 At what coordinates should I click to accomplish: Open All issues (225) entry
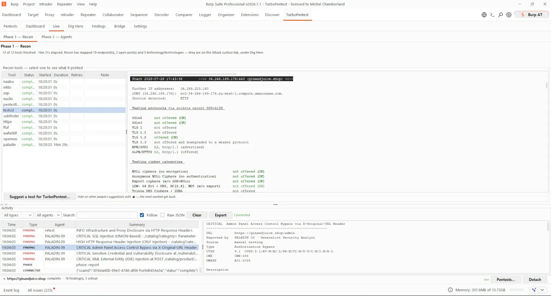(40, 290)
